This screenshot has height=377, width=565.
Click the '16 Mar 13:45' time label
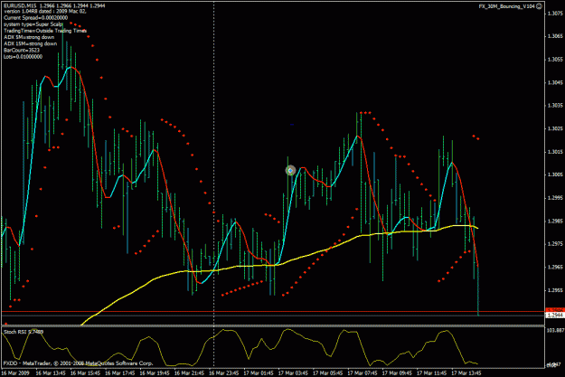[x=51, y=373]
